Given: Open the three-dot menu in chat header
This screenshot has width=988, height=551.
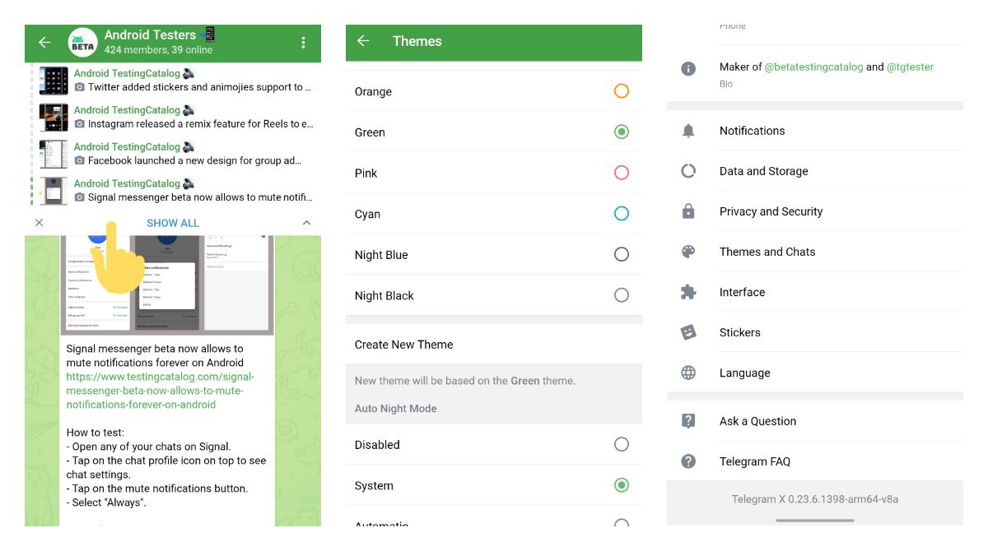Looking at the screenshot, I should click(303, 42).
